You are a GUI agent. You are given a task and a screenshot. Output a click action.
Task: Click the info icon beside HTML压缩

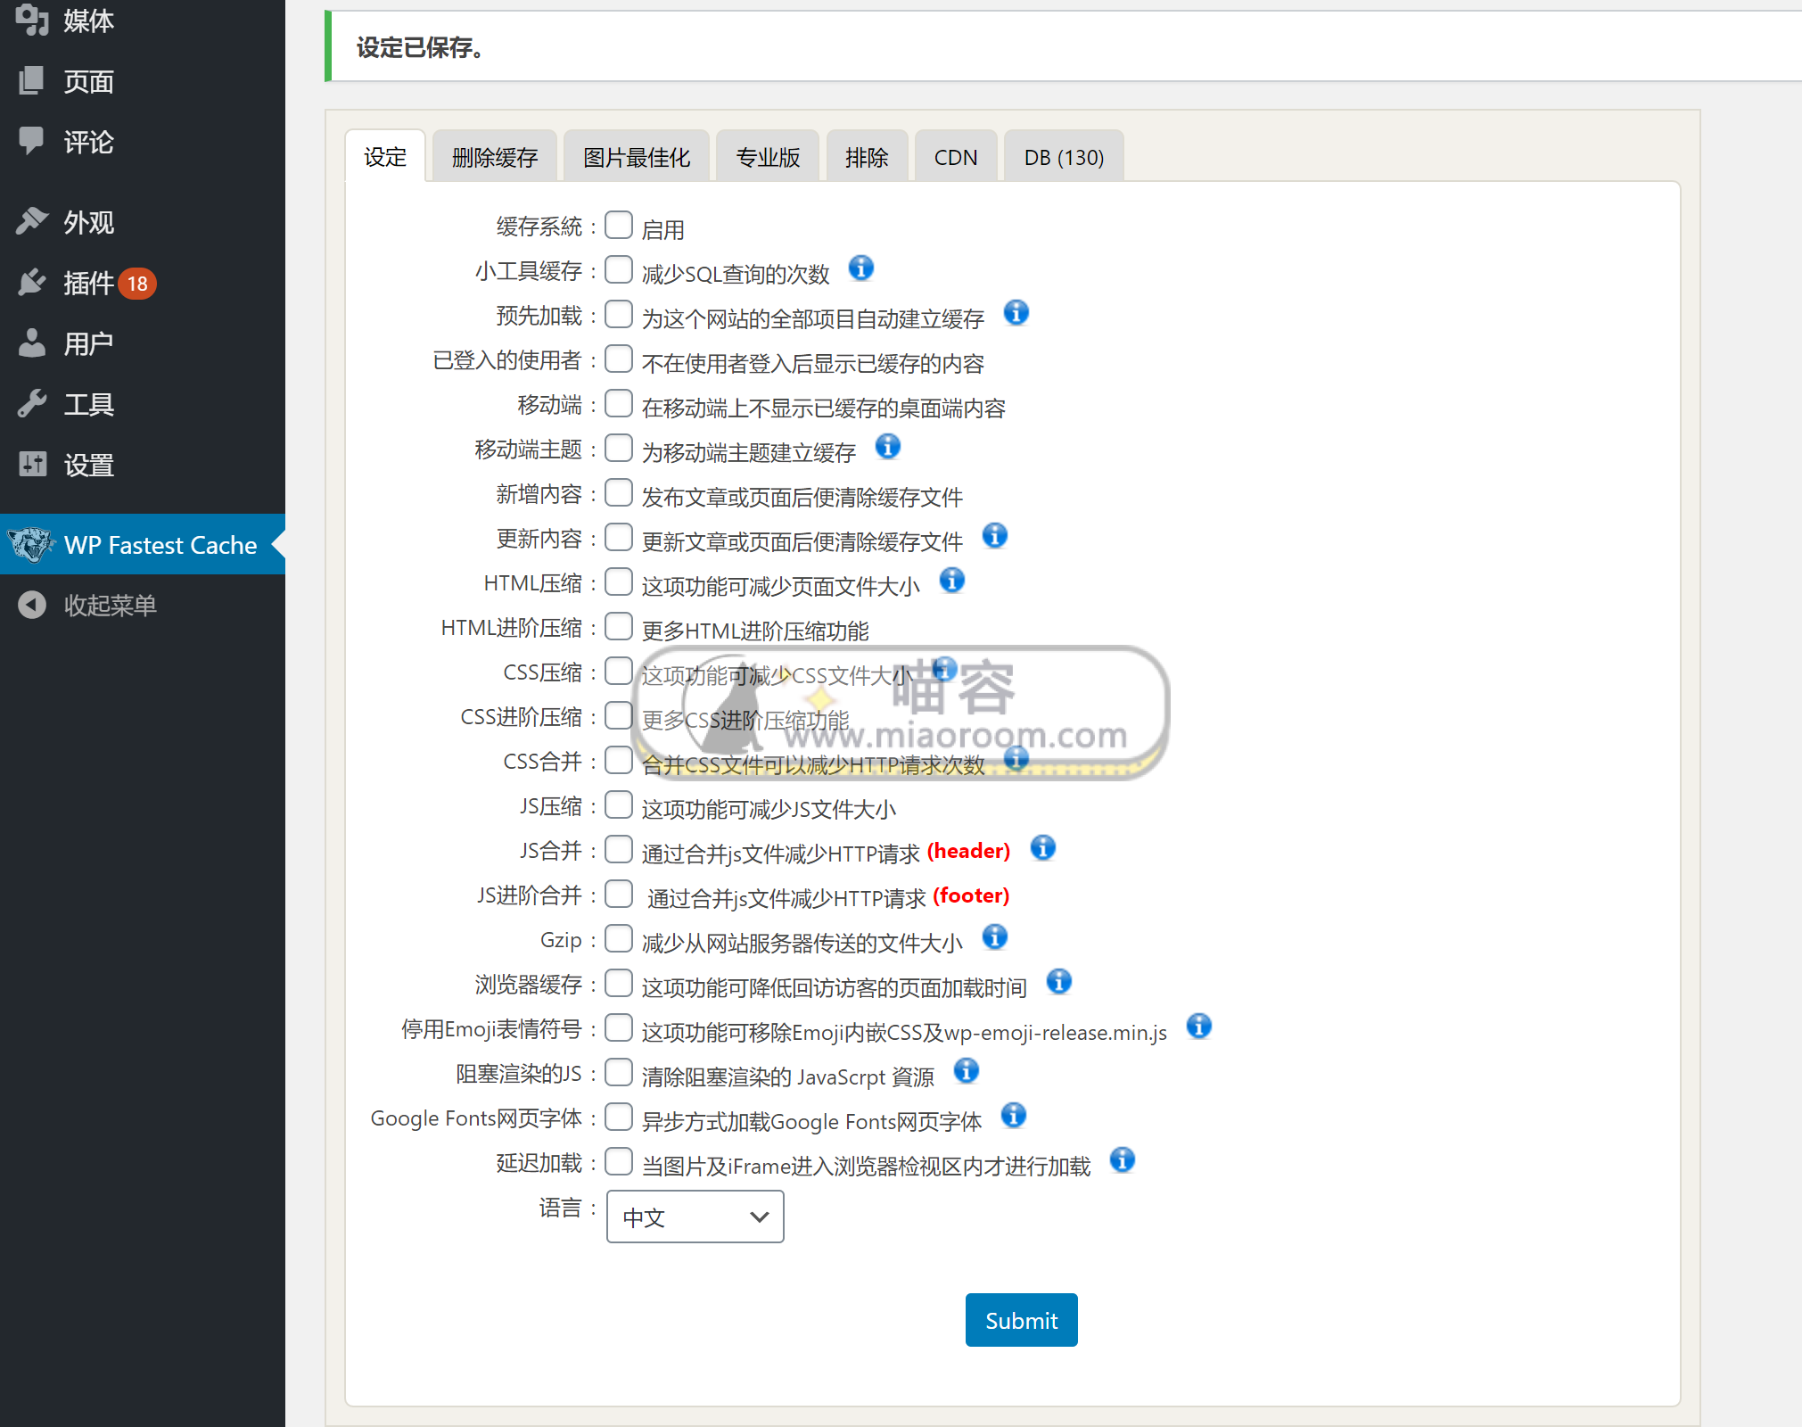[951, 580]
